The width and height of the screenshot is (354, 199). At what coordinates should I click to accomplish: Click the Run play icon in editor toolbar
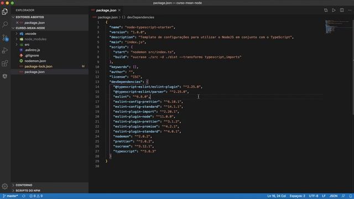coord(334,11)
